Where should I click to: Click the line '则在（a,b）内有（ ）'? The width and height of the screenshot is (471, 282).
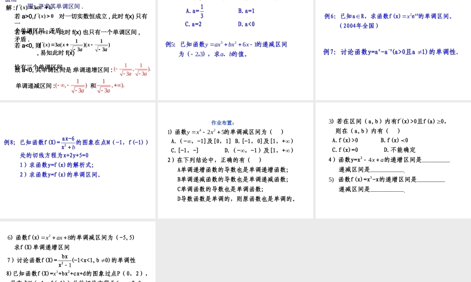368,131
